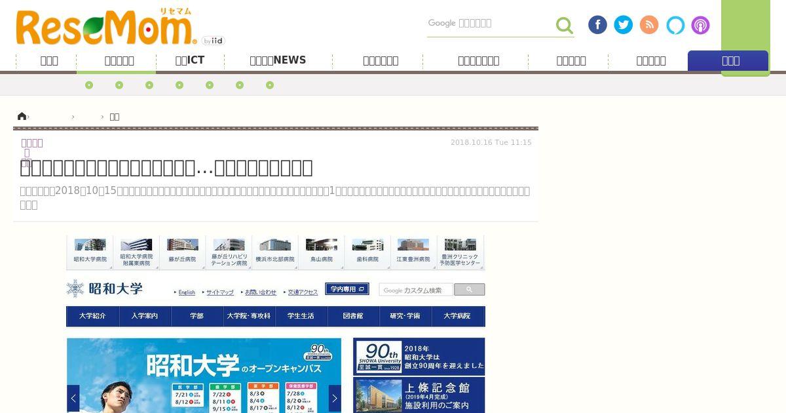Click 横浜市北部病院 thumbnail

274,252
